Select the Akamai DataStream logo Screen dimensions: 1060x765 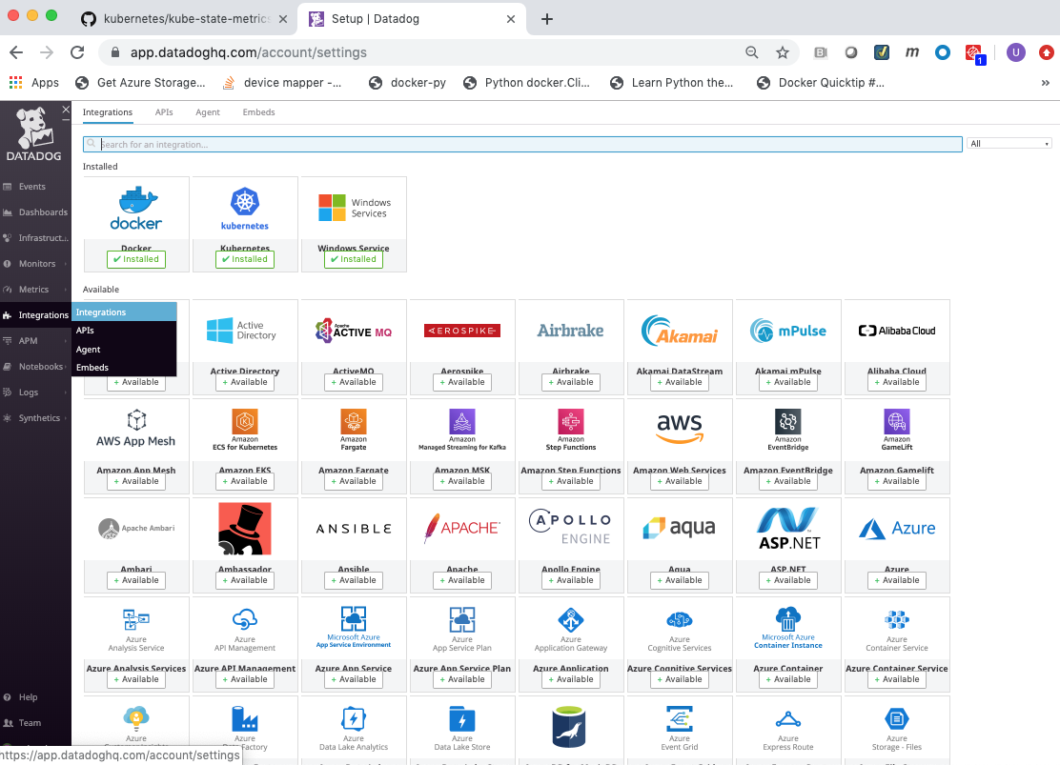click(x=680, y=331)
